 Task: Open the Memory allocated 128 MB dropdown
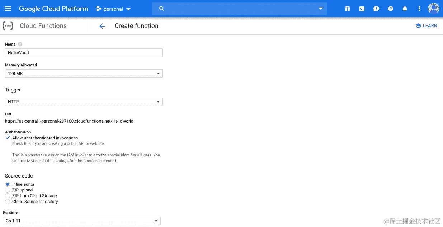(x=84, y=74)
